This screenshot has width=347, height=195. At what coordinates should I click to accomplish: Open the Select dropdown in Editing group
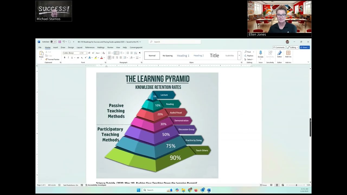coord(249,59)
